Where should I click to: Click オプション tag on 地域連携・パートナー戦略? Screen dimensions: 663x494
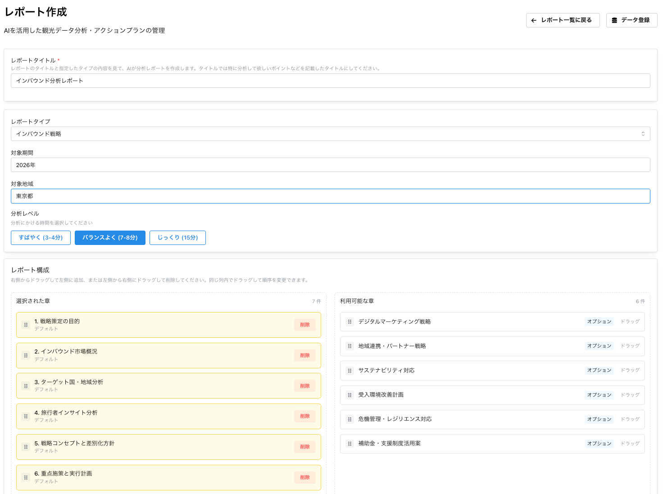pos(599,346)
